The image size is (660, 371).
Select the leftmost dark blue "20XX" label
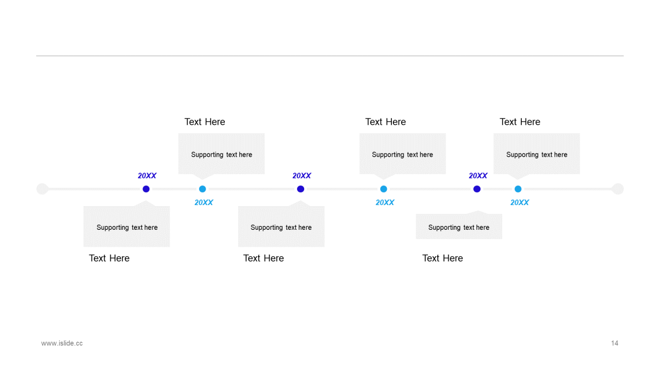[147, 176]
